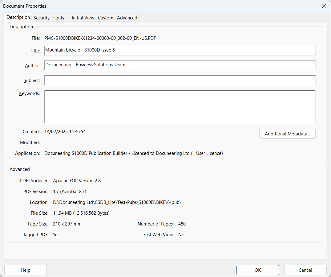Select the PDF file name text
This screenshot has width=331, height=277.
100,38
